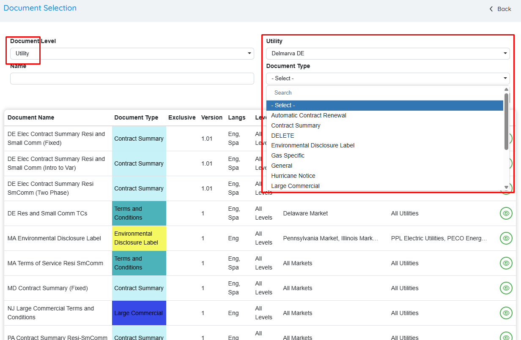This screenshot has width=521, height=340.
Task: Open the Document Level dropdown
Action: (x=132, y=54)
